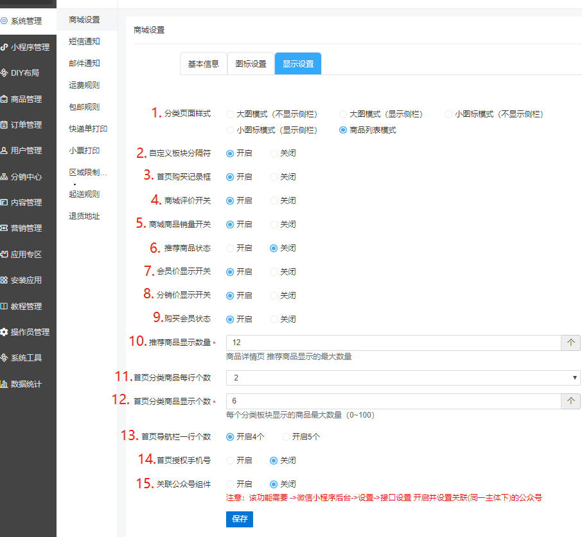This screenshot has height=537, width=582.
Task: Click the blue 保存 button
Action: click(240, 519)
